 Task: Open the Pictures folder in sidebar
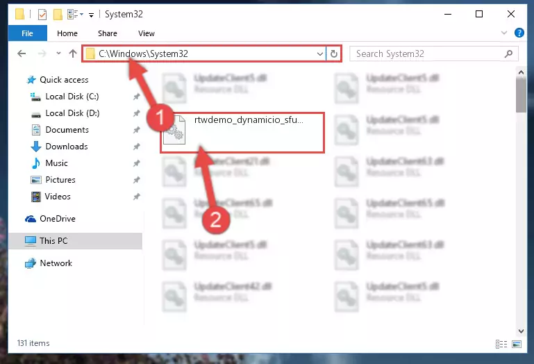point(60,180)
